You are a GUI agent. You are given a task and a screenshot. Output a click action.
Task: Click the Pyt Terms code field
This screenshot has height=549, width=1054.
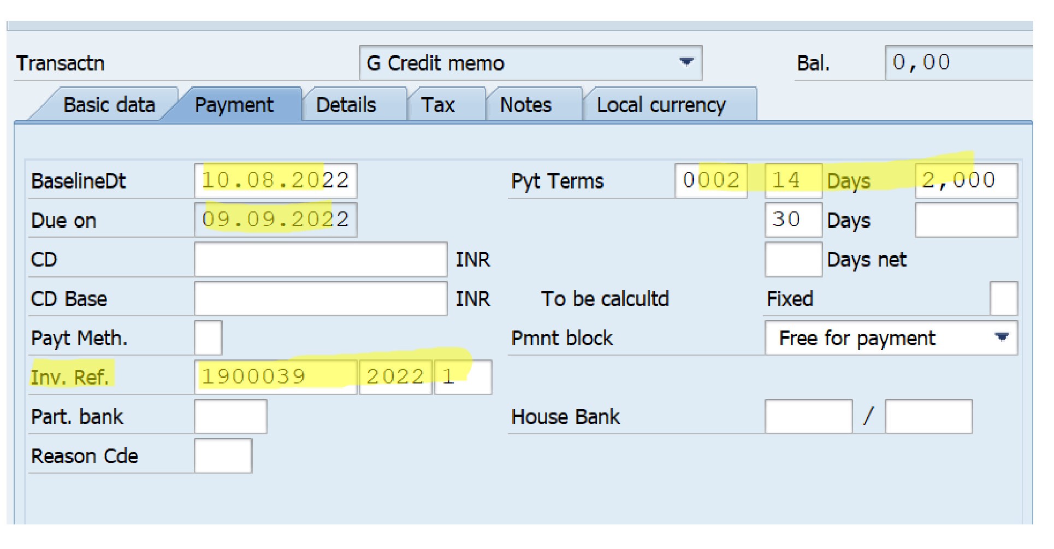[x=710, y=180]
